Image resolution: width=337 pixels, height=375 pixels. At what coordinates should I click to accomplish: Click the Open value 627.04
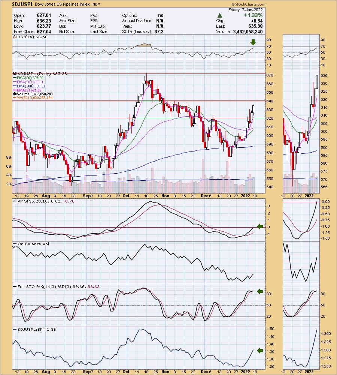pos(44,15)
